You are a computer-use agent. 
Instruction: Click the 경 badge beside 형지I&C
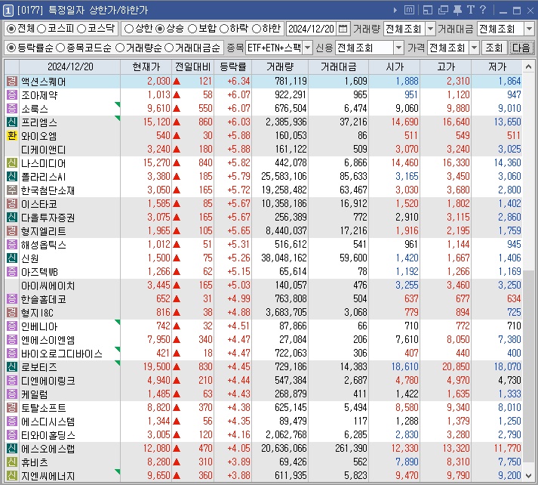tap(11, 313)
